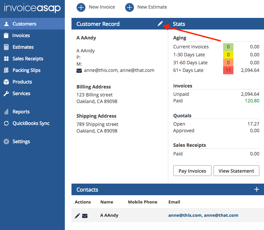
Task: Navigate to Products in sidebar
Action: click(22, 82)
